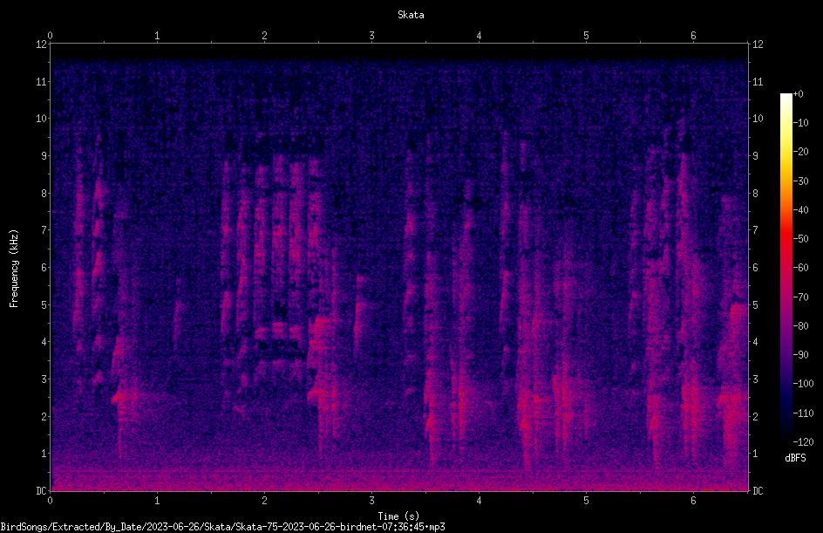
Task: Click the 'DC' label on the left frequency axis
Action: pos(41,490)
